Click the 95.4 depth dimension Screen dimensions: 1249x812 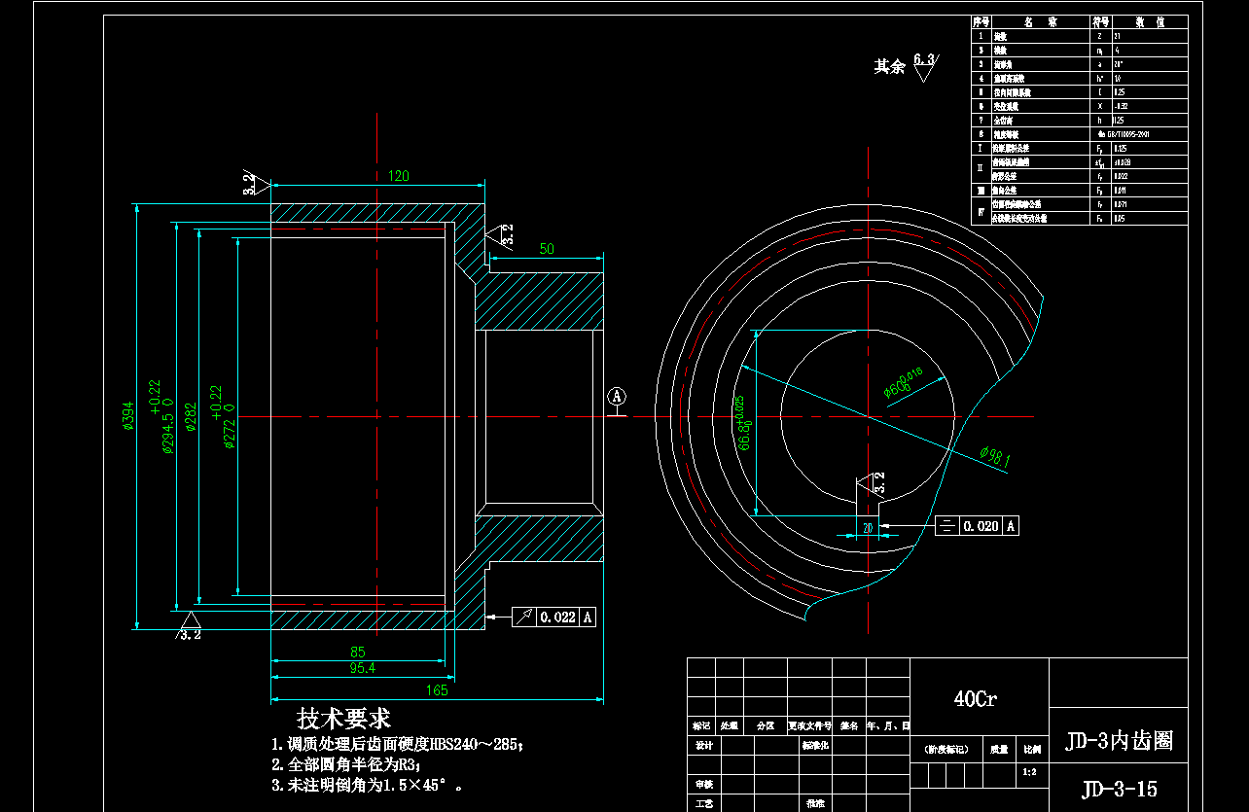tap(362, 669)
